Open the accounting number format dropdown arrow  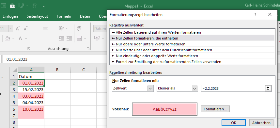[102, 39]
